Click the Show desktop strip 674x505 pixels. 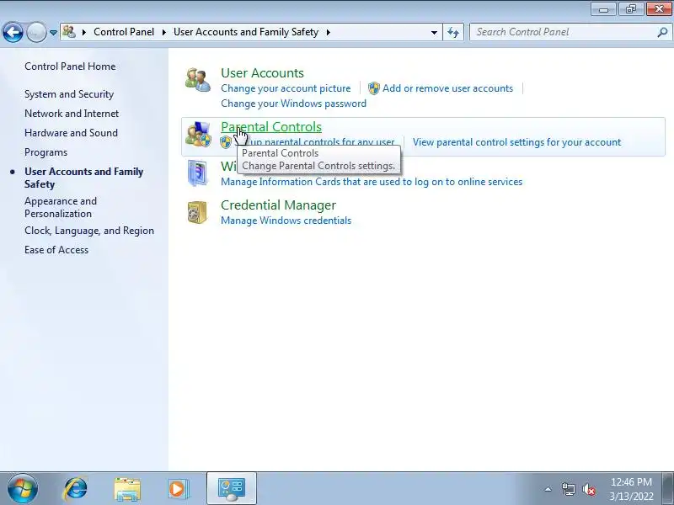tap(669, 488)
